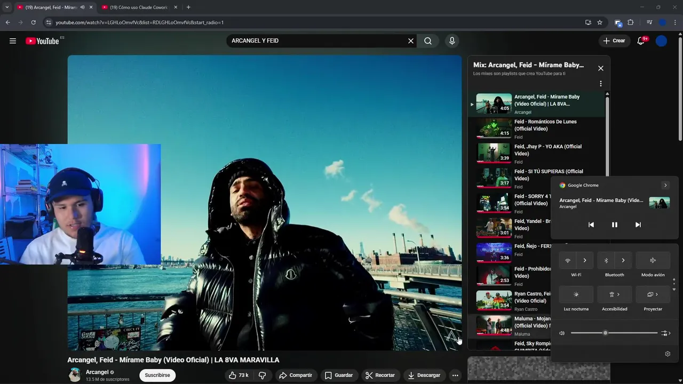683x384 pixels.
Task: Expand Google Chrome media session arrow
Action: click(x=665, y=186)
